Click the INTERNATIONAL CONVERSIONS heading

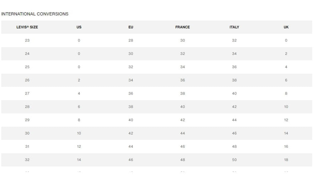pyautogui.click(x=35, y=14)
